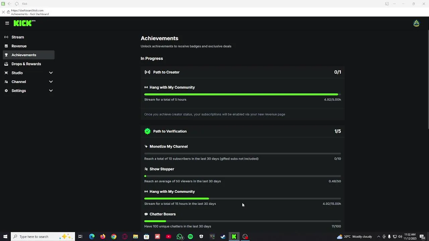Click the Show Stopper title

click(162, 169)
